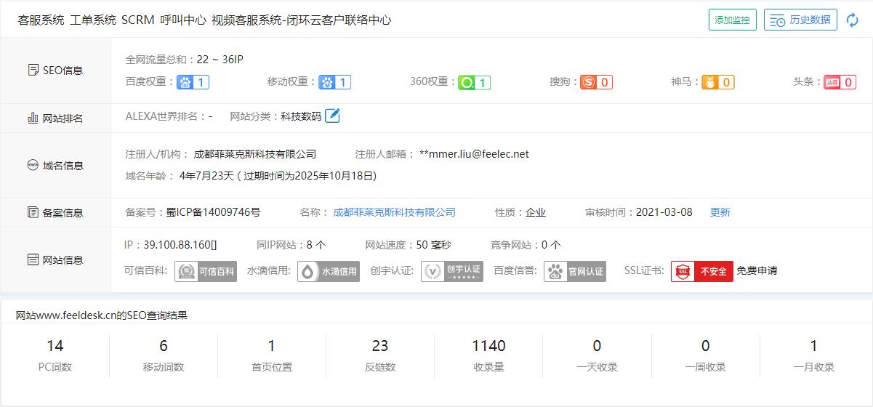
Task: Click the refresh icon at top right
Action: click(853, 20)
